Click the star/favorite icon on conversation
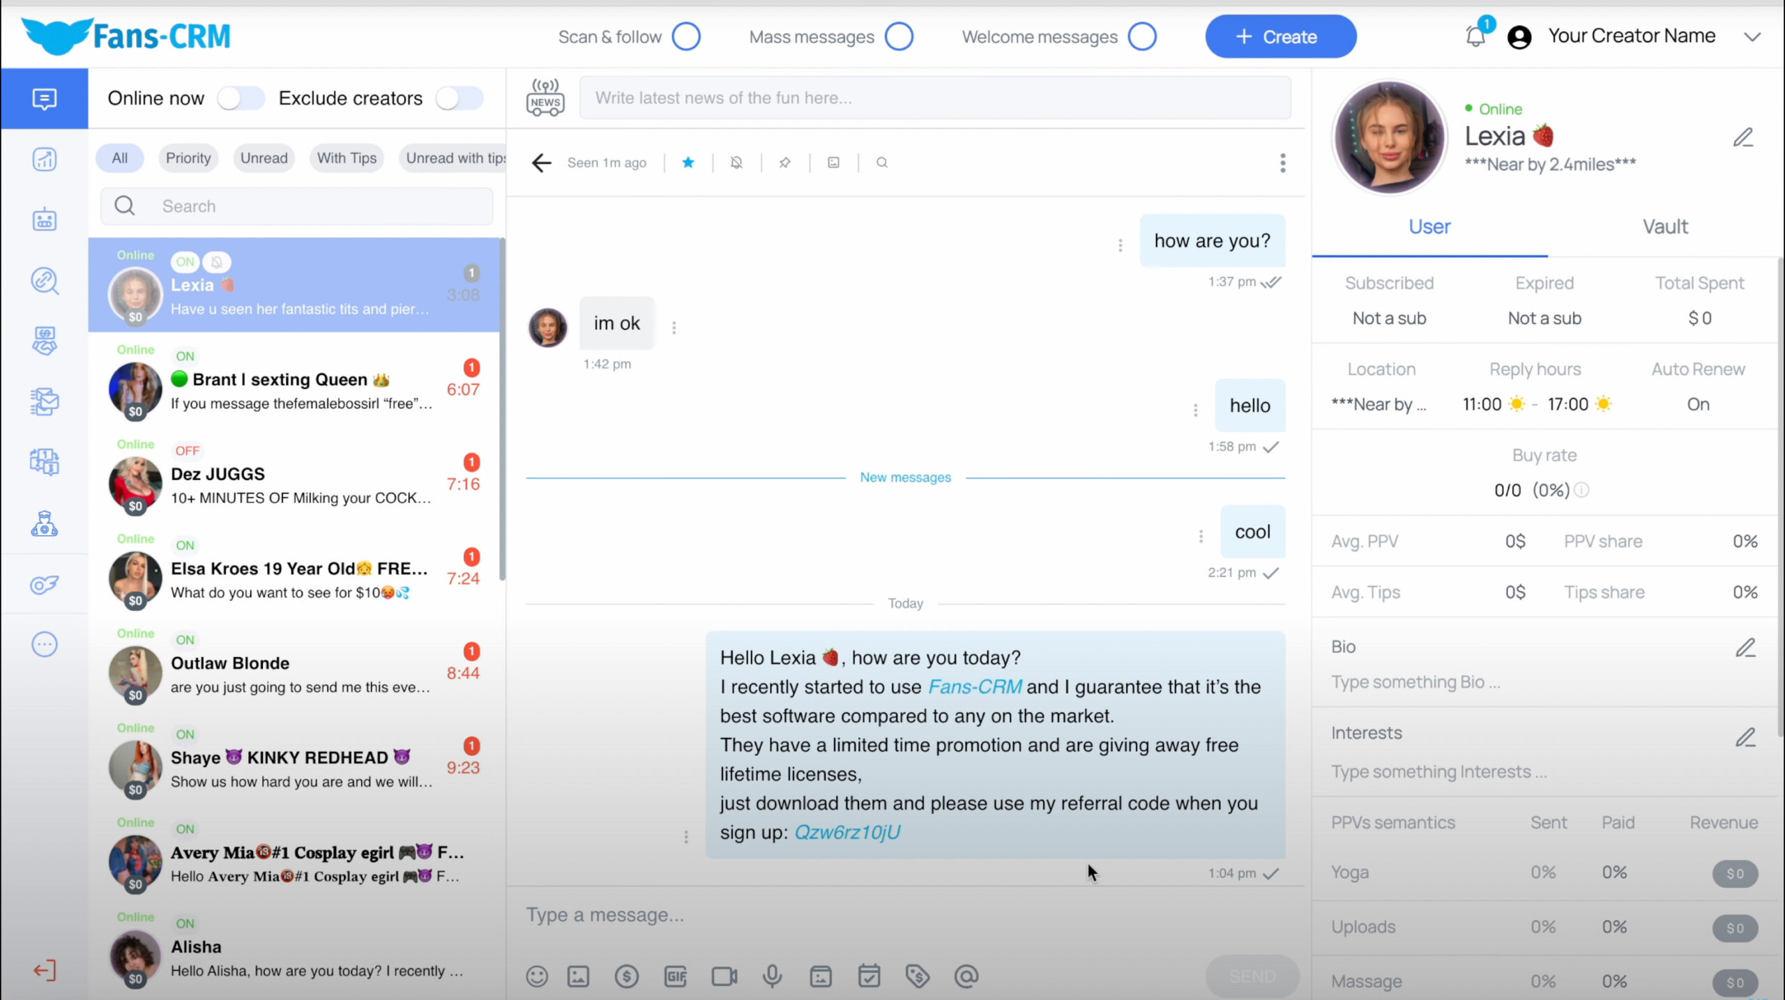The height and width of the screenshot is (1000, 1785). [687, 162]
